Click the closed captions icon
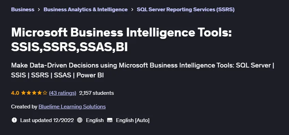Screen dimensions: 289x135 pos(110,120)
